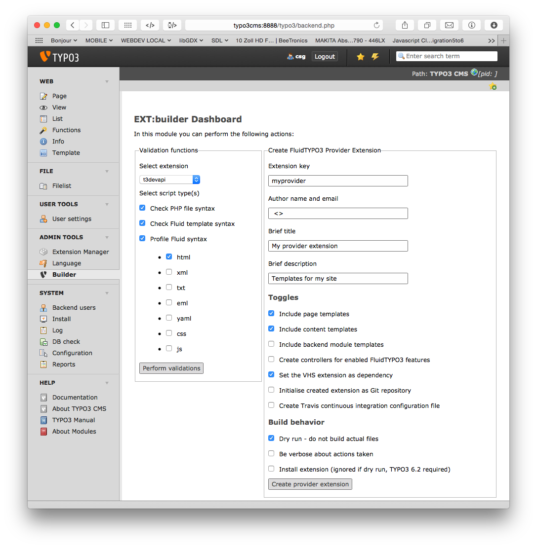Viewport: 537px width, 548px height.
Task: Click the new page icon below path bar
Action: 493,87
